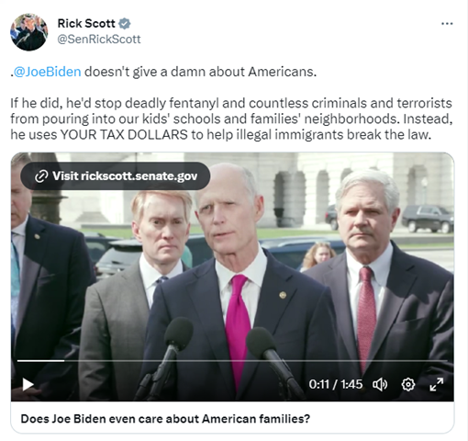Click the Rick Scott display name
The width and height of the screenshot is (468, 441).
pyautogui.click(x=86, y=23)
